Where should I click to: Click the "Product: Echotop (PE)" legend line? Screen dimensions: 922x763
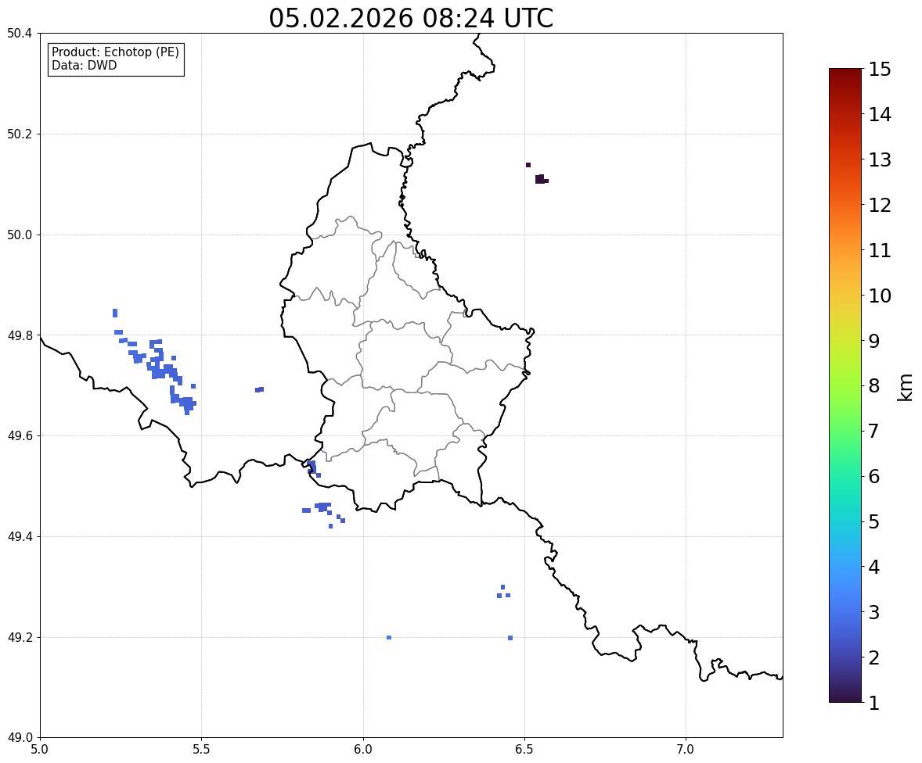[115, 52]
